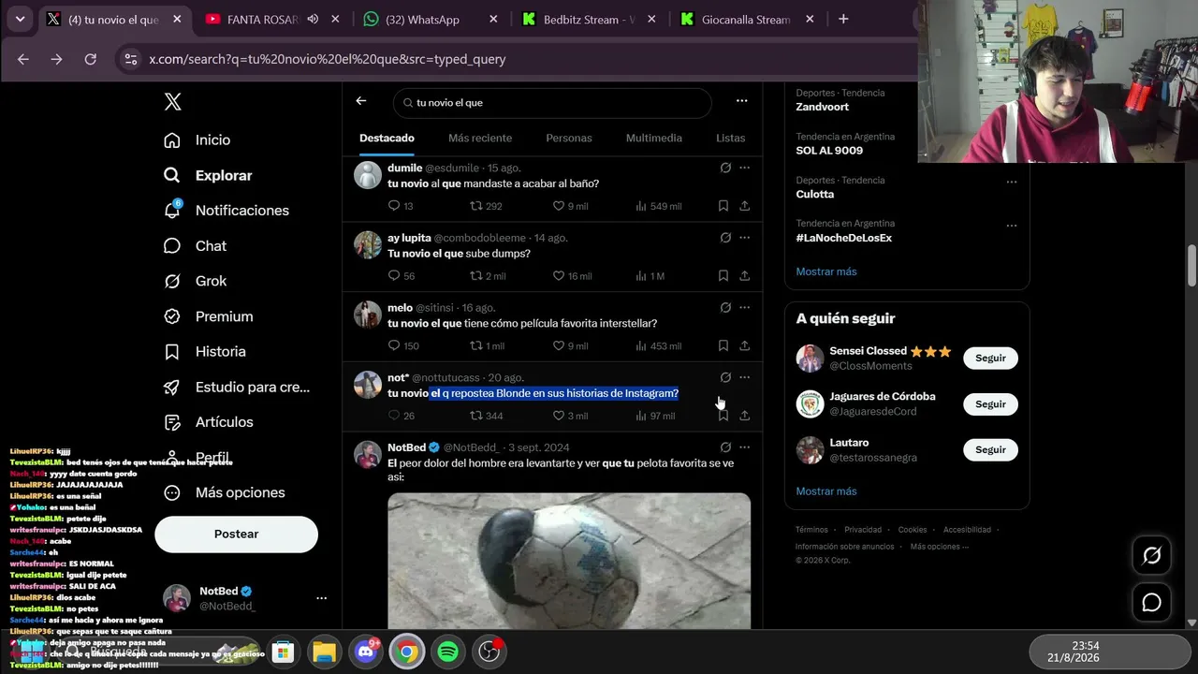Image resolution: width=1198 pixels, height=674 pixels.
Task: Open the floating Grok button
Action: pyautogui.click(x=1152, y=555)
